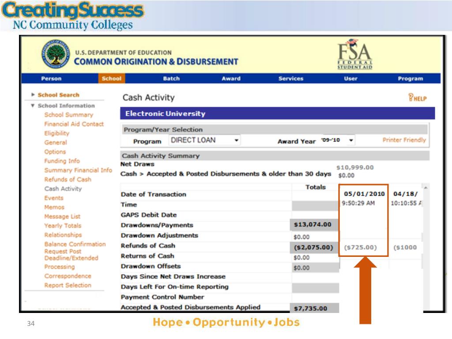Open Message List link
The image size is (452, 339).
62,216
